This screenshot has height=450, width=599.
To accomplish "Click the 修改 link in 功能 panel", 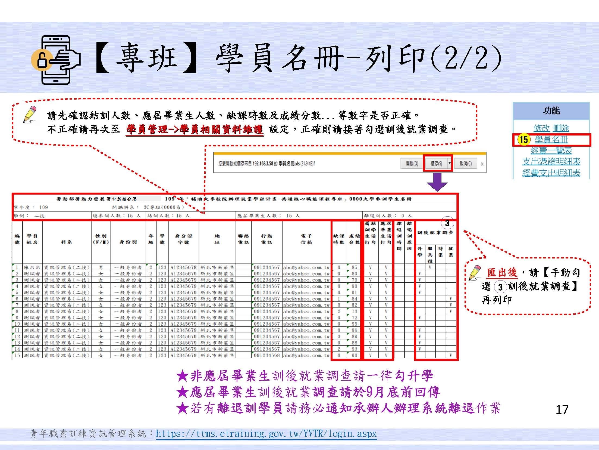I will [541, 128].
